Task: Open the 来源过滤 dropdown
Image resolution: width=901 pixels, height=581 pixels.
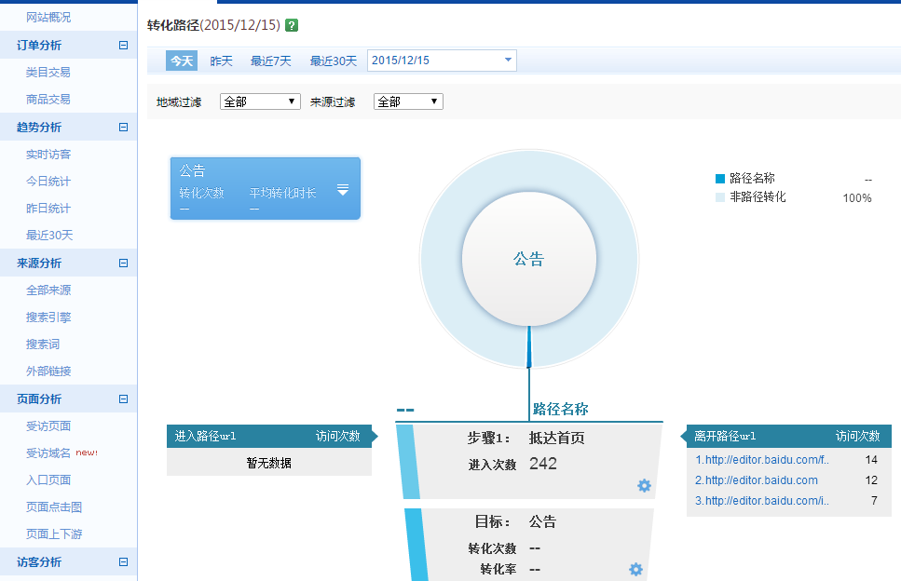Action: click(x=407, y=102)
